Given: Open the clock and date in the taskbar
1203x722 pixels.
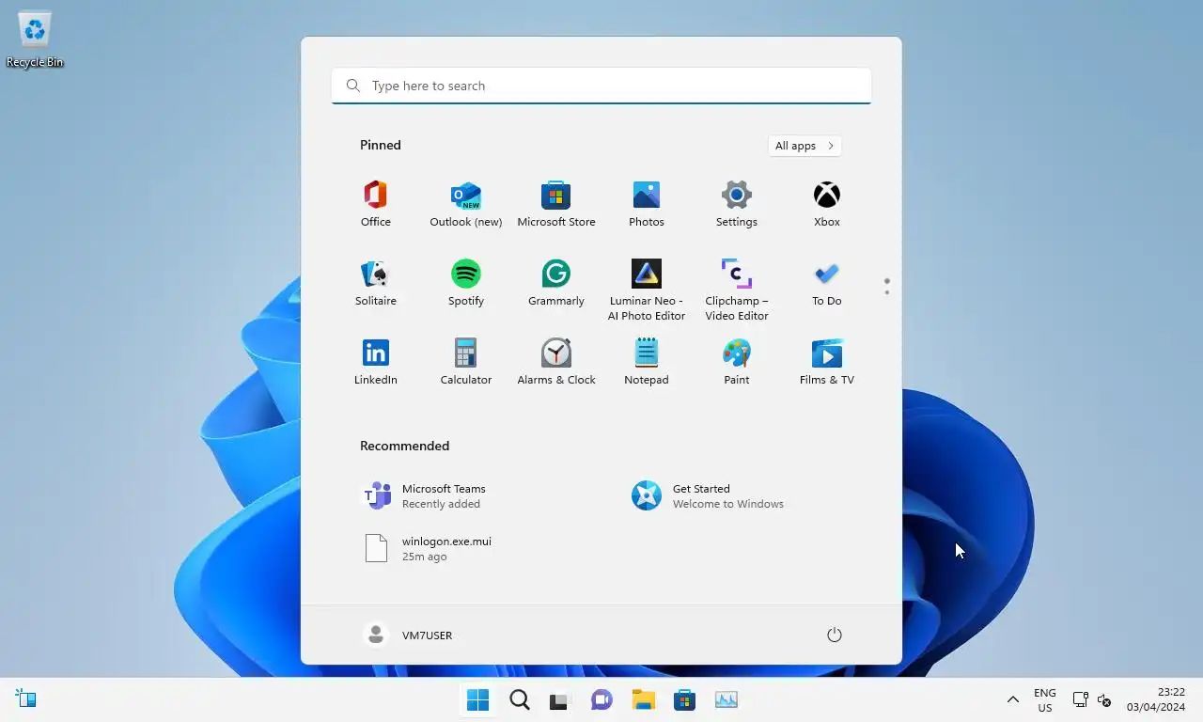Looking at the screenshot, I should coord(1156,699).
